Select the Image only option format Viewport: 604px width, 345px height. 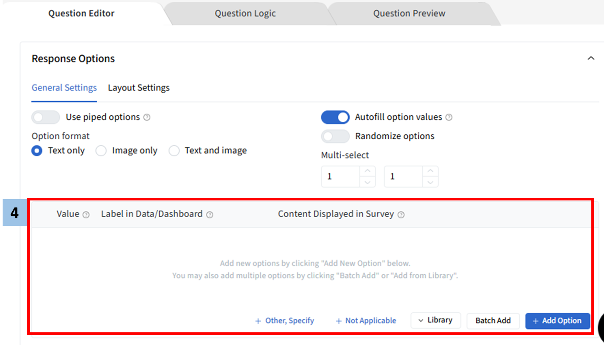pyautogui.click(x=101, y=151)
